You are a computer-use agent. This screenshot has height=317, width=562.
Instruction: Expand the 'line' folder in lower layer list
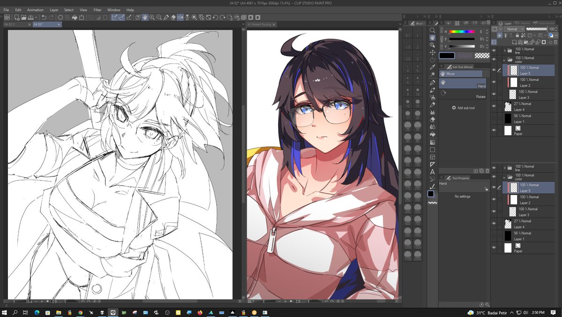504,168
